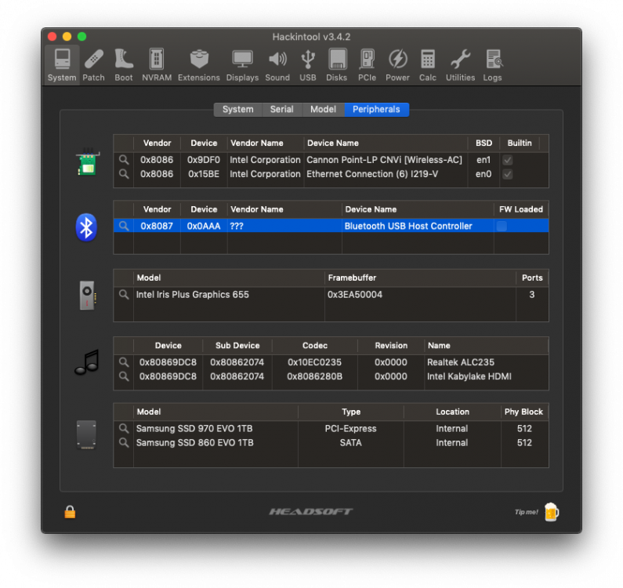The image size is (623, 588).
Task: Select the Intel Iris Plus Graphics 655 entry
Action: point(192,295)
